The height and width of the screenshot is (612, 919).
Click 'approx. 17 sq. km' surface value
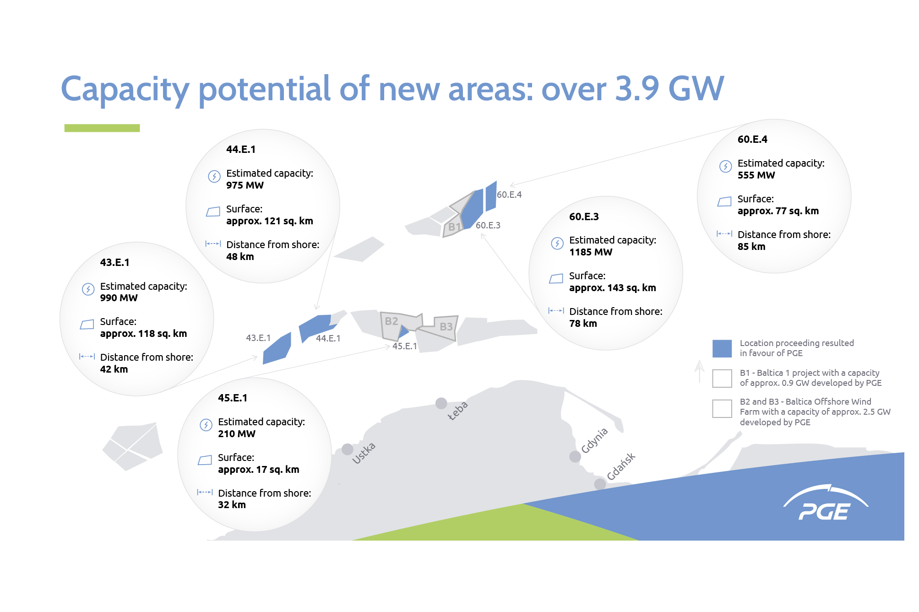pyautogui.click(x=259, y=470)
